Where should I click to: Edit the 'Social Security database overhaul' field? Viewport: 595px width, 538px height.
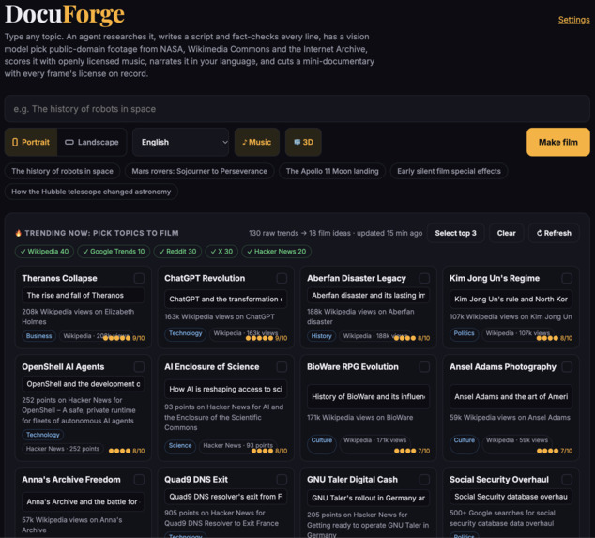[511, 497]
